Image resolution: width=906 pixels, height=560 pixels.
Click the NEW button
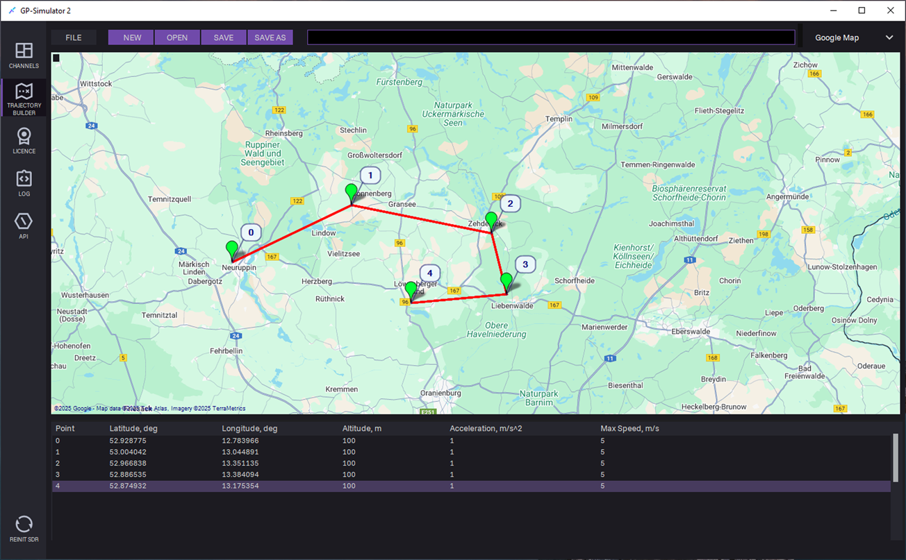click(132, 37)
